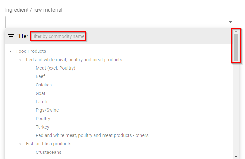Screen dimensions: 245x159
Task: Select Beef from the list
Action: point(40,76)
